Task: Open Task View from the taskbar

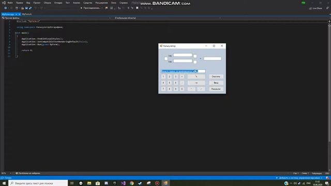Action: point(72,183)
